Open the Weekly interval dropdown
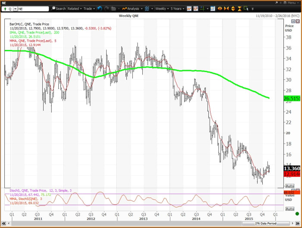302x228 pixels. 162,8
